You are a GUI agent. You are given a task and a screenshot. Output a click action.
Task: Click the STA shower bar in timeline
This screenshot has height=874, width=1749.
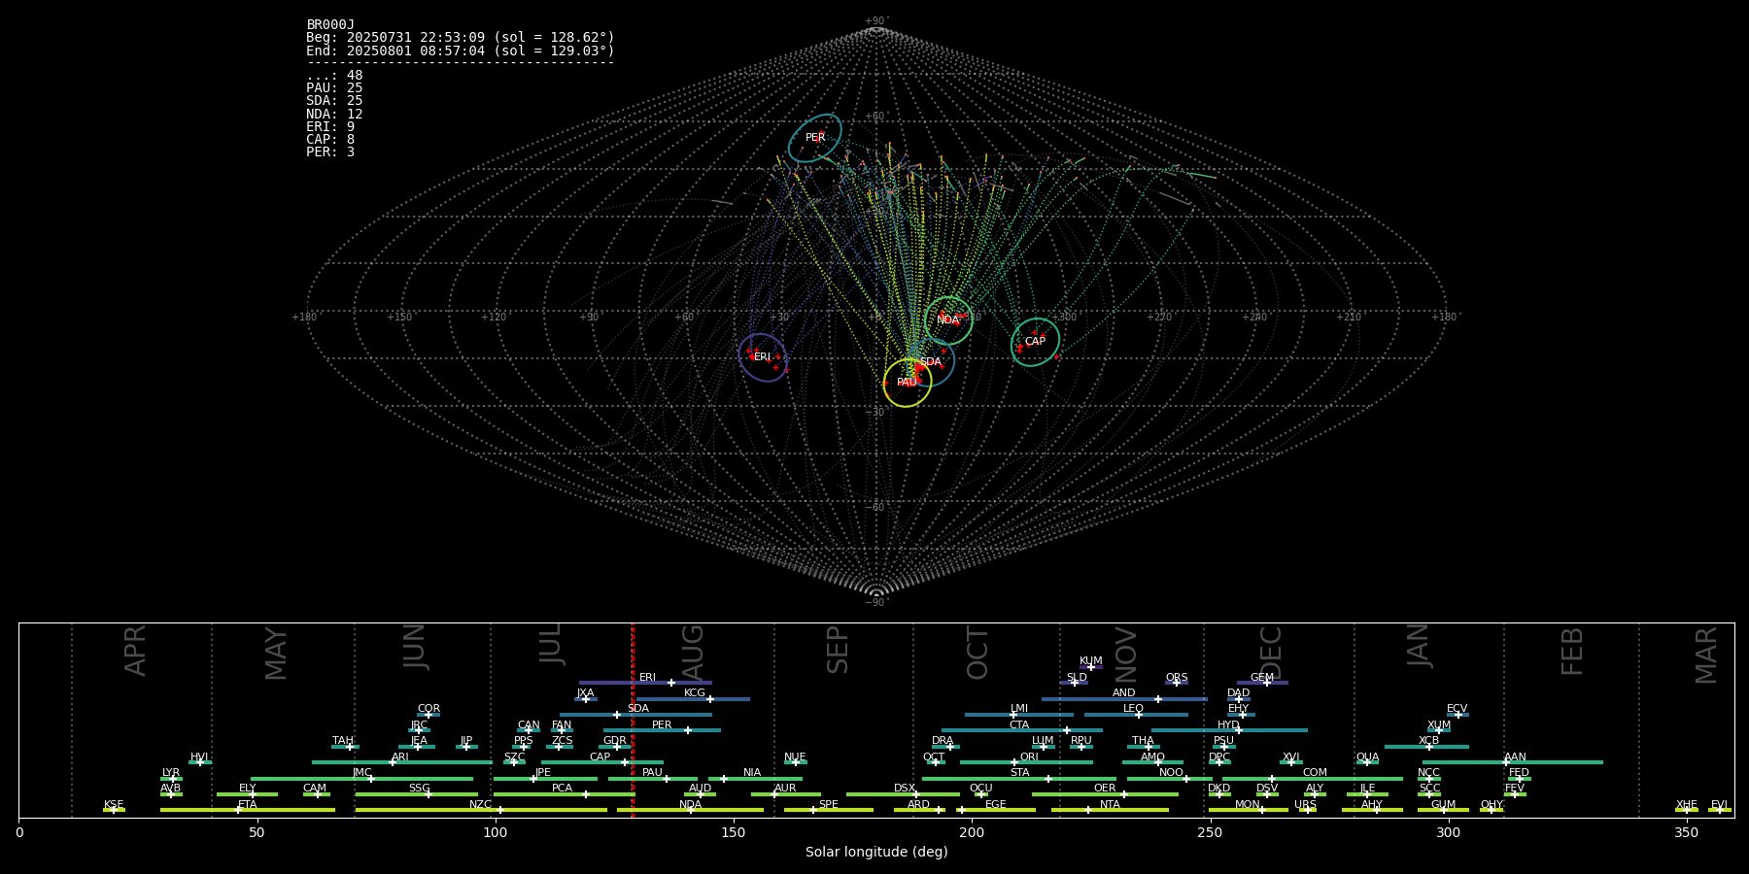[x=1019, y=778]
